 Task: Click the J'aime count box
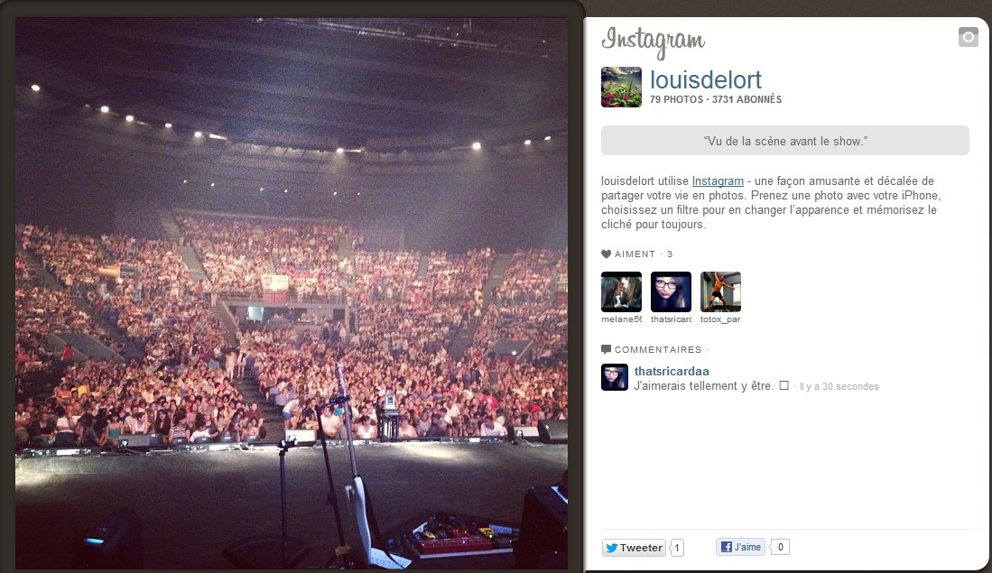click(780, 547)
